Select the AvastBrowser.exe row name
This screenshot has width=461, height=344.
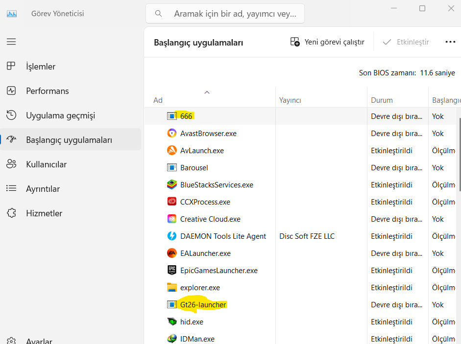click(208, 134)
